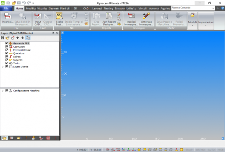Click Open folder icon in title bar
The height and width of the screenshot is (152, 225).
pos(14,3)
